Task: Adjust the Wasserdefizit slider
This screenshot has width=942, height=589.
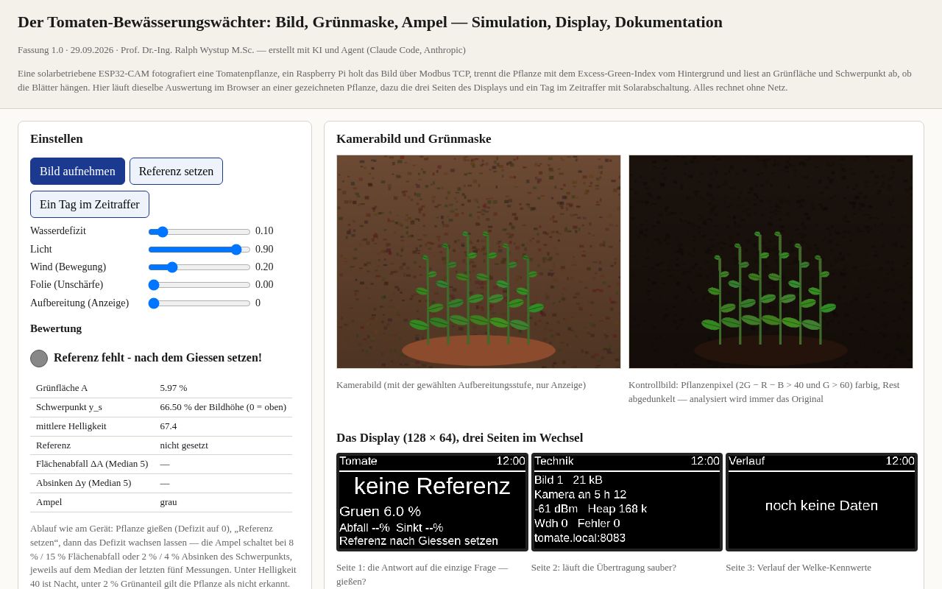Action: click(199, 231)
